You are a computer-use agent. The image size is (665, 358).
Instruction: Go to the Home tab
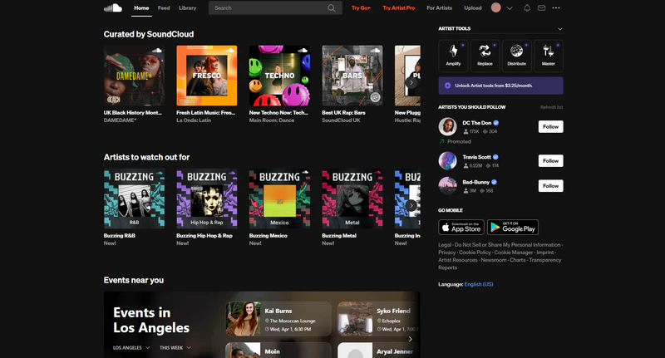(x=141, y=8)
